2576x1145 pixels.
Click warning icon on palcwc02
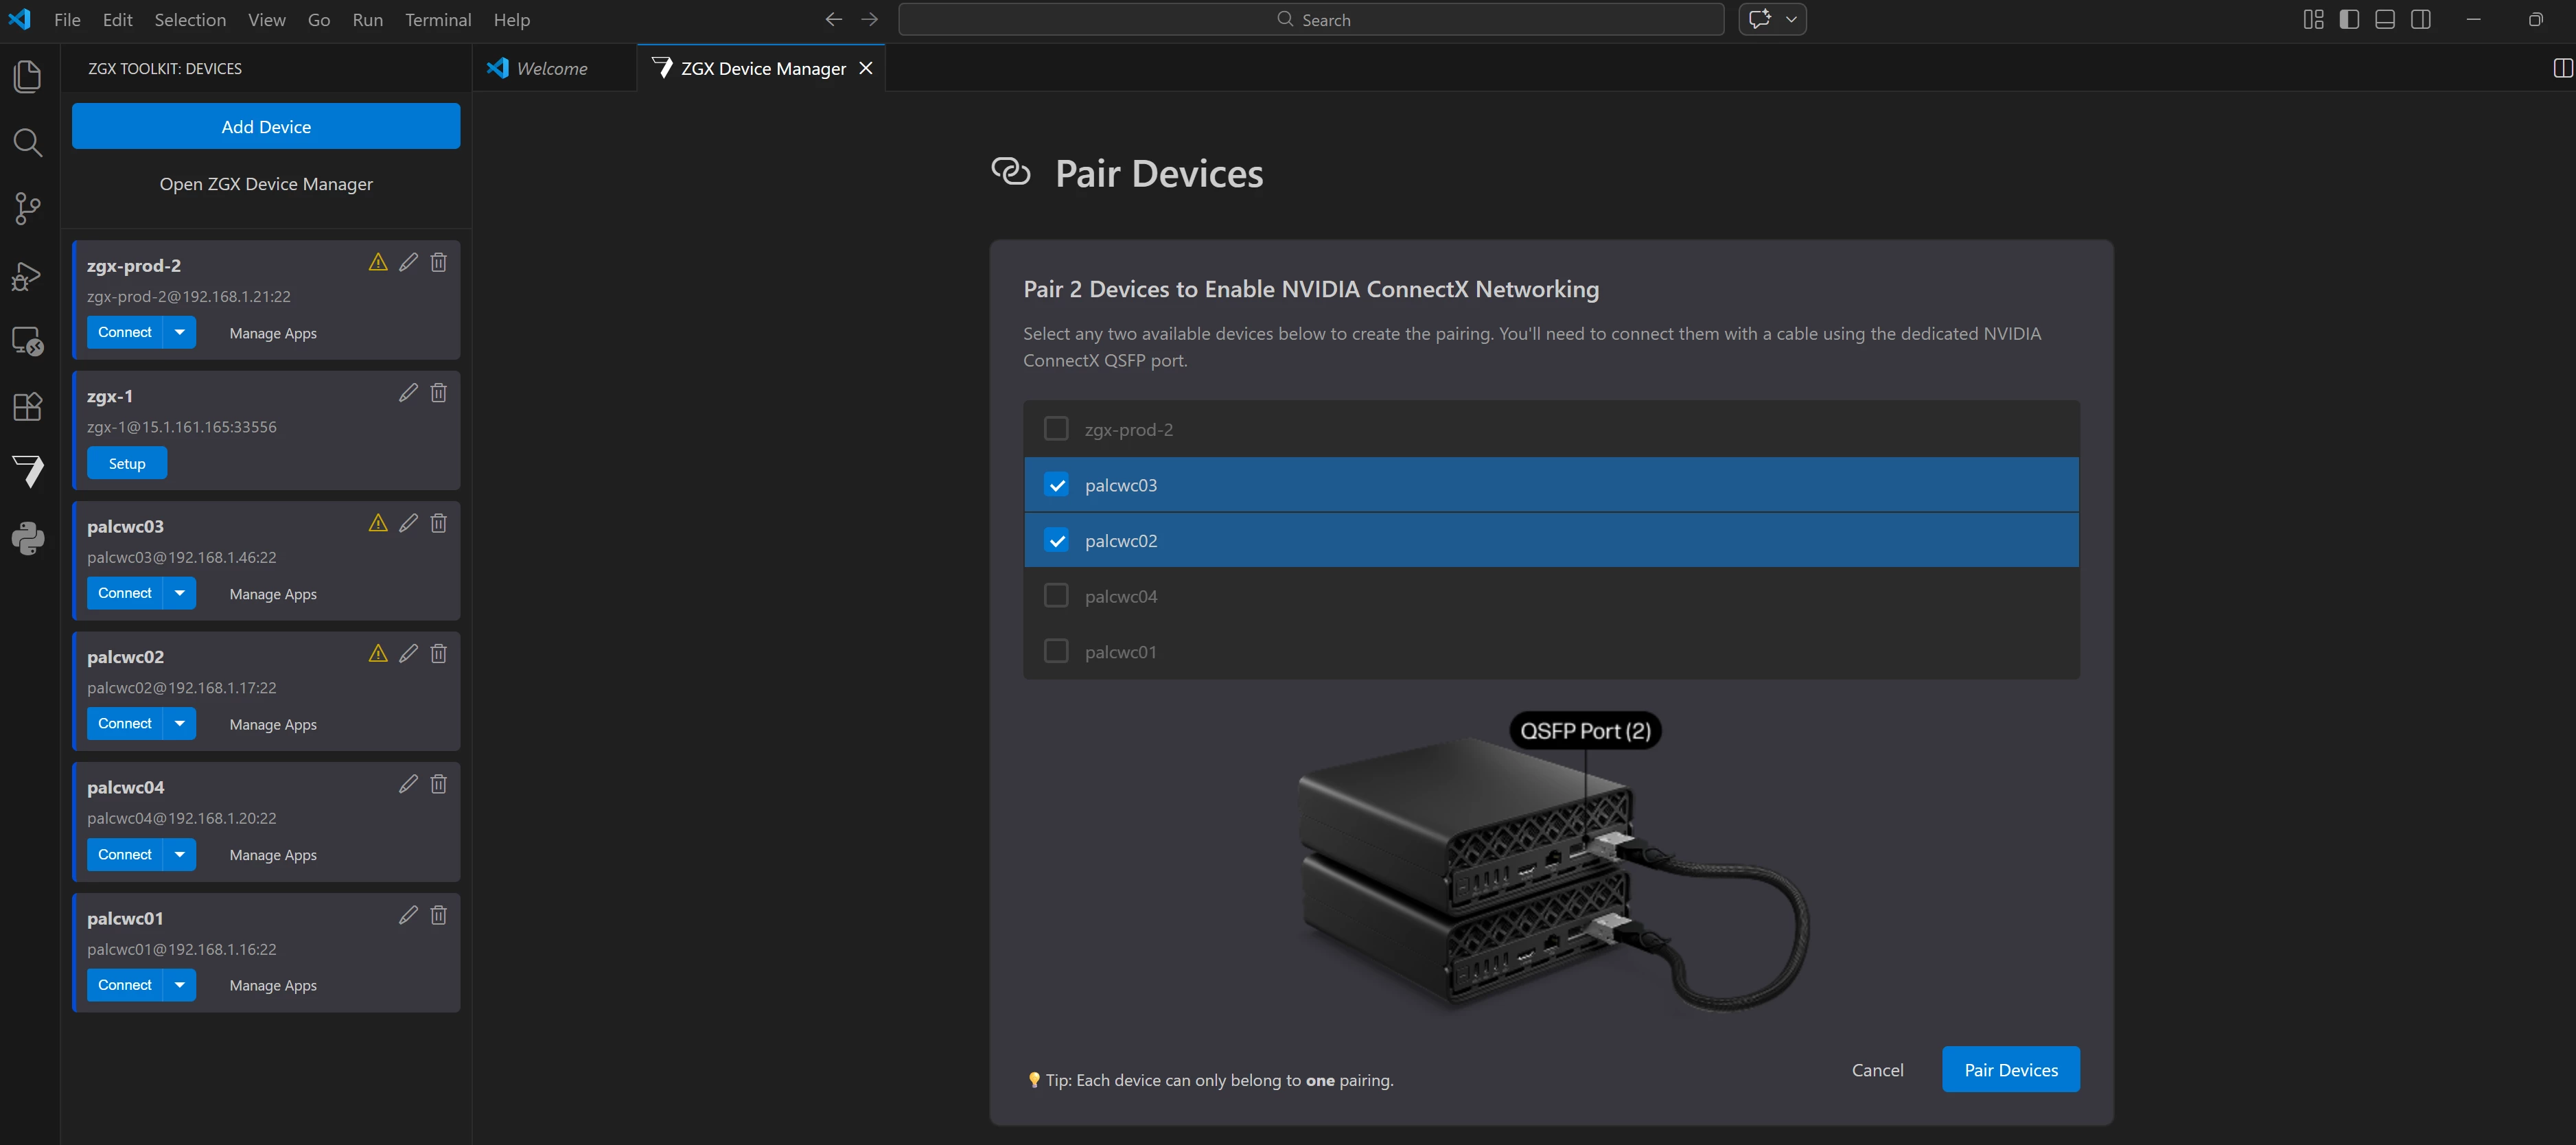pos(378,653)
